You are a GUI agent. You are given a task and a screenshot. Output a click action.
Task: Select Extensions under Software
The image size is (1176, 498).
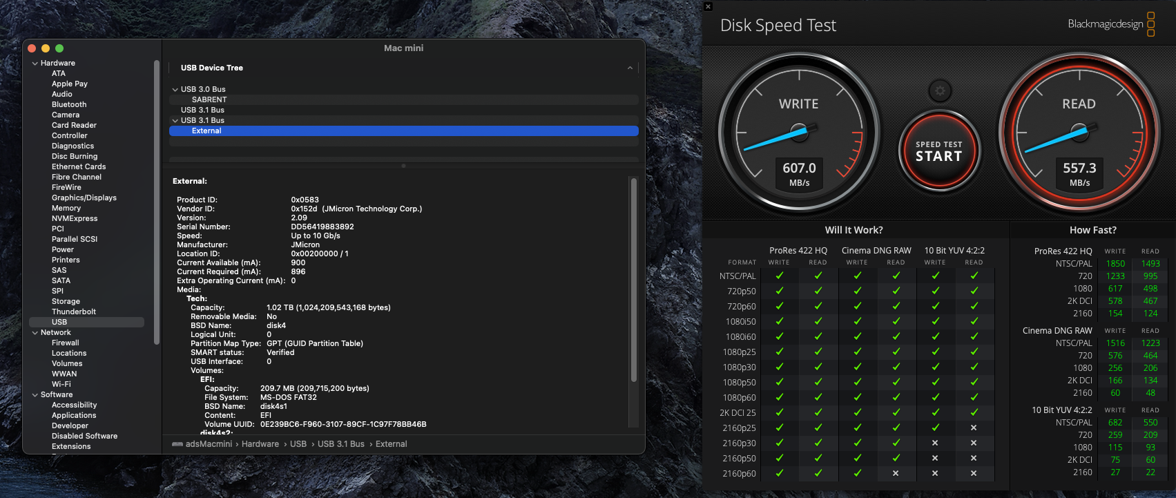tap(71, 446)
